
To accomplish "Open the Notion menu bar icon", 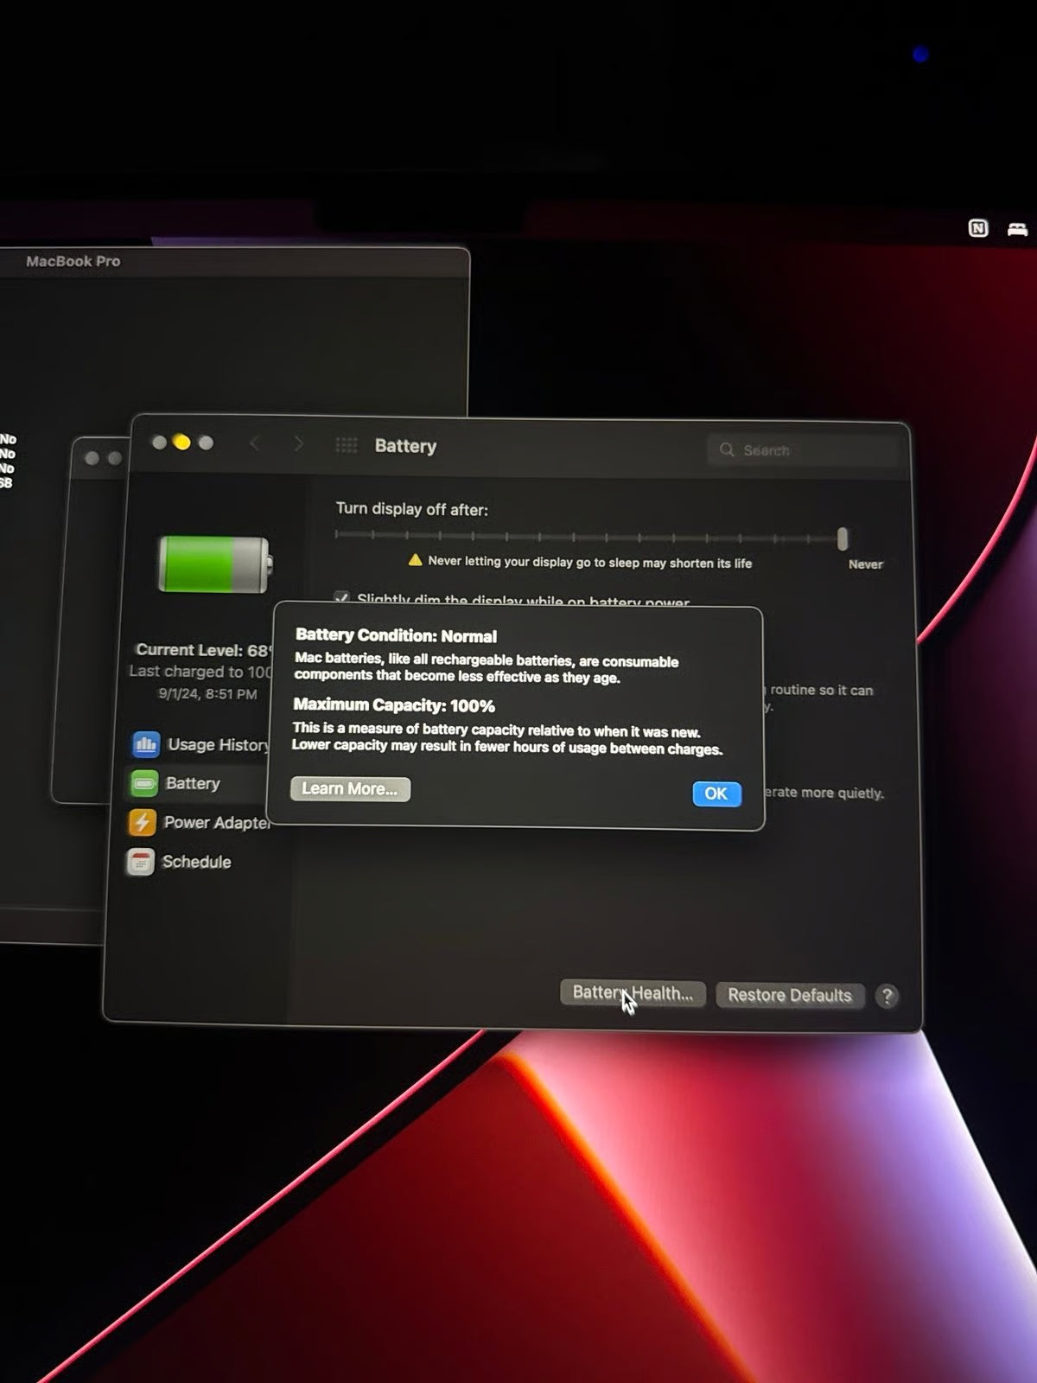I will point(977,228).
